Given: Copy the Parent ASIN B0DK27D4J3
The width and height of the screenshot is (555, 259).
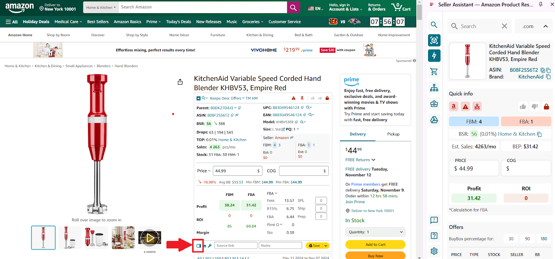Looking at the screenshot, I should 240,108.
